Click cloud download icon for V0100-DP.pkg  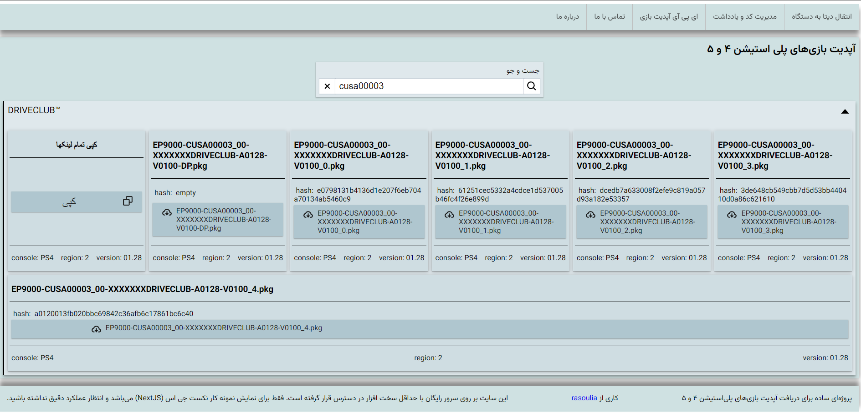point(167,212)
